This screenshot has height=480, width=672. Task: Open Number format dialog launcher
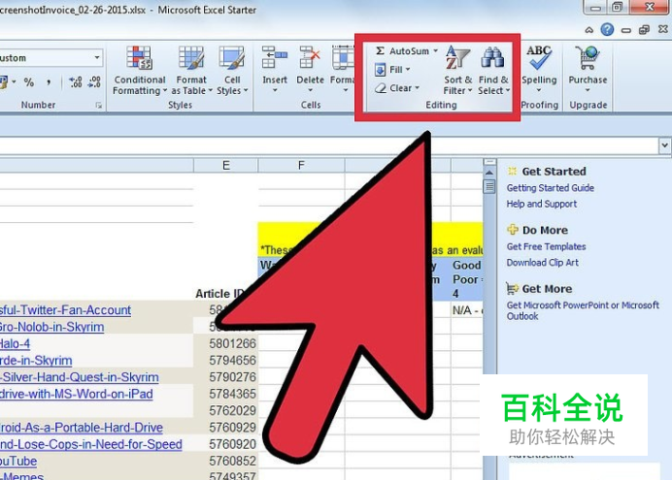[x=99, y=106]
